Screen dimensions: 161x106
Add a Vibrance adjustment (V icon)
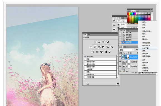(x=91, y=47)
